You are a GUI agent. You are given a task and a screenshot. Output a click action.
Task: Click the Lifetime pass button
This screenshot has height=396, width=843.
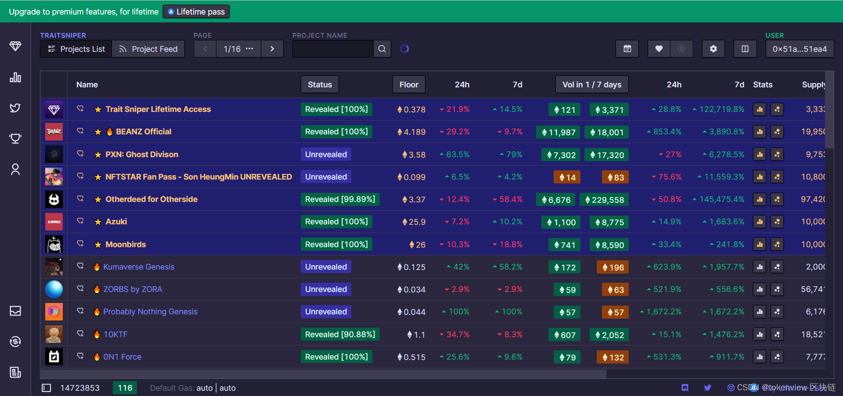point(196,11)
